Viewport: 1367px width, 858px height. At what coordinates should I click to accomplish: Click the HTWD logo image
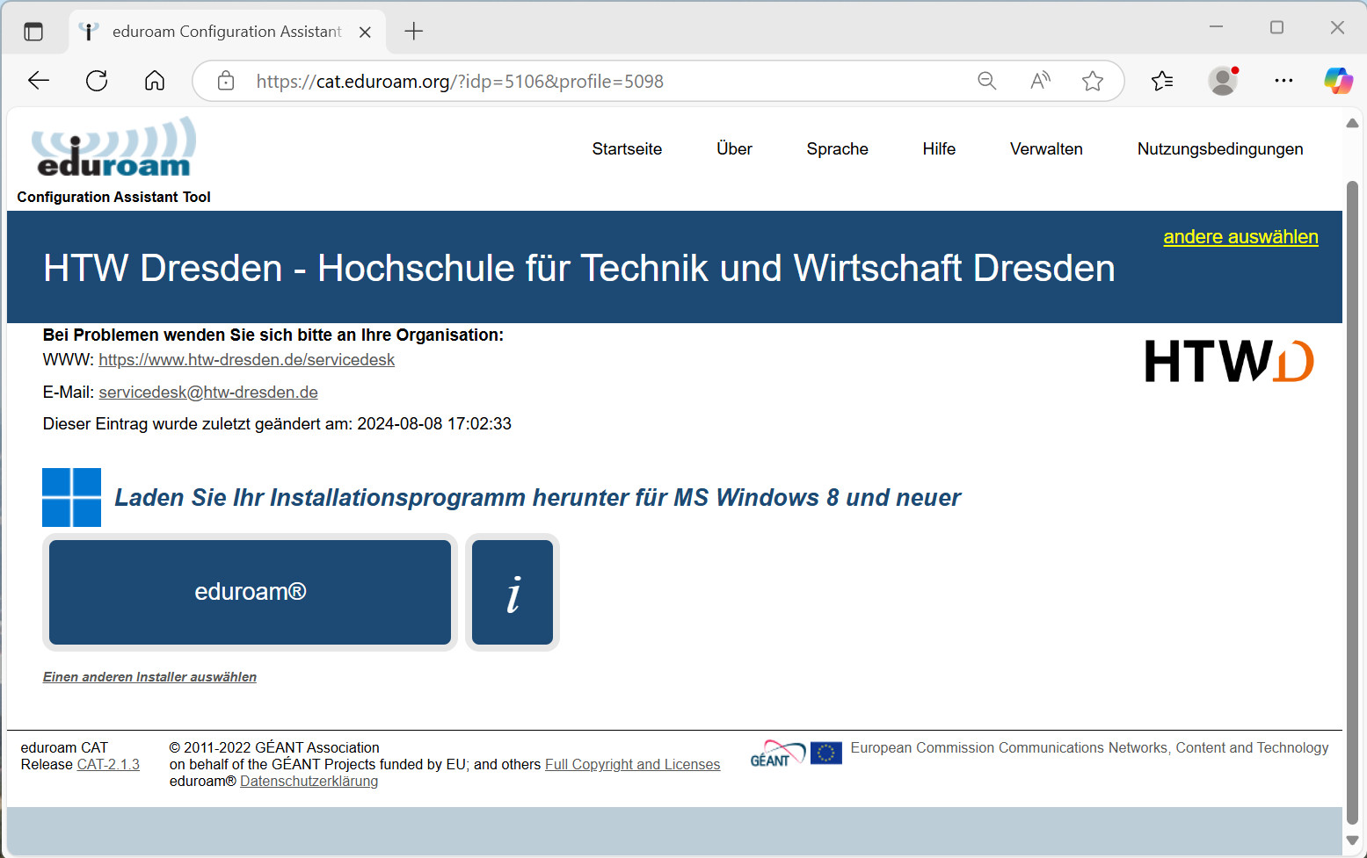[1229, 361]
